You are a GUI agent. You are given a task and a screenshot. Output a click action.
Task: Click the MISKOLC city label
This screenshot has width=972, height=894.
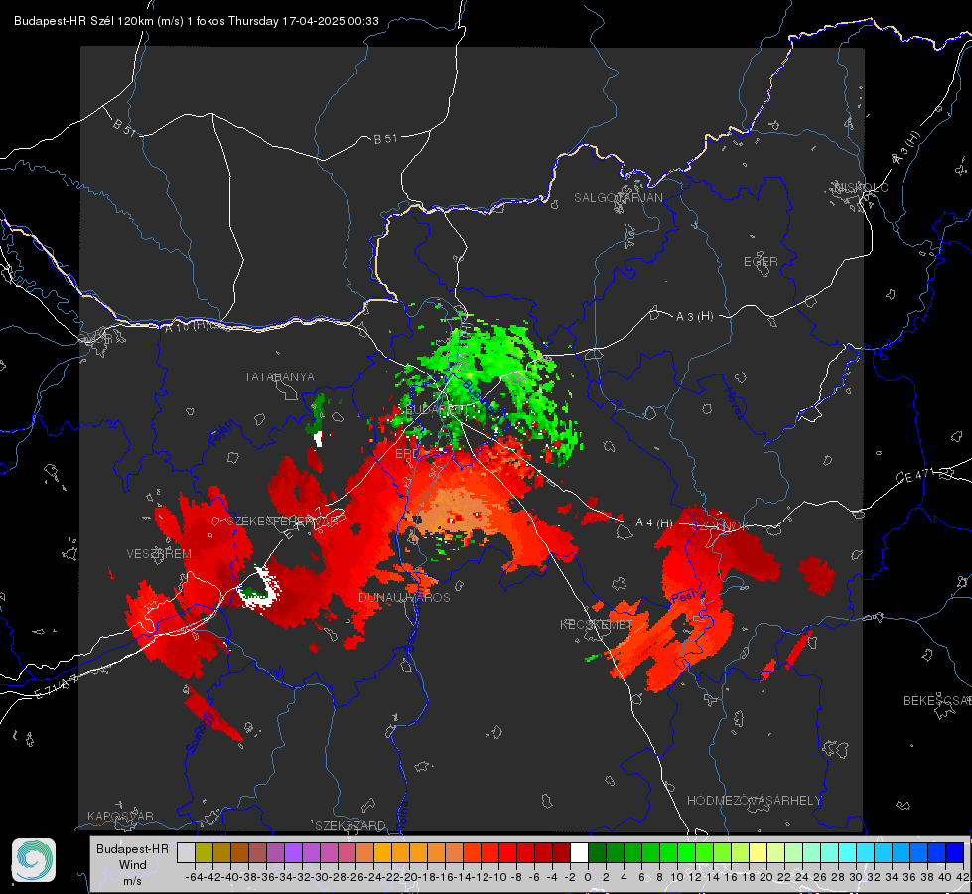(861, 187)
